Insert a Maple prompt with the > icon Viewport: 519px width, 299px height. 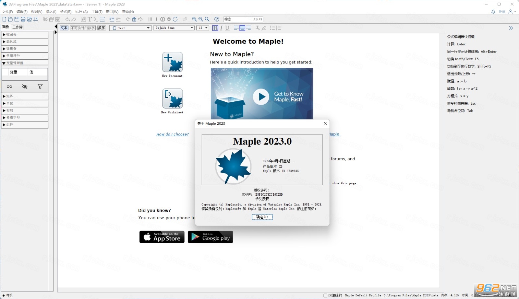tap(96, 19)
